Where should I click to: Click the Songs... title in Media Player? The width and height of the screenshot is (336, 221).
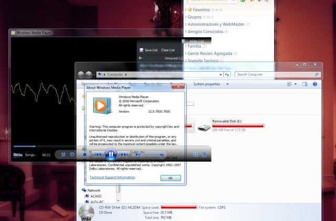pyautogui.click(x=30, y=154)
